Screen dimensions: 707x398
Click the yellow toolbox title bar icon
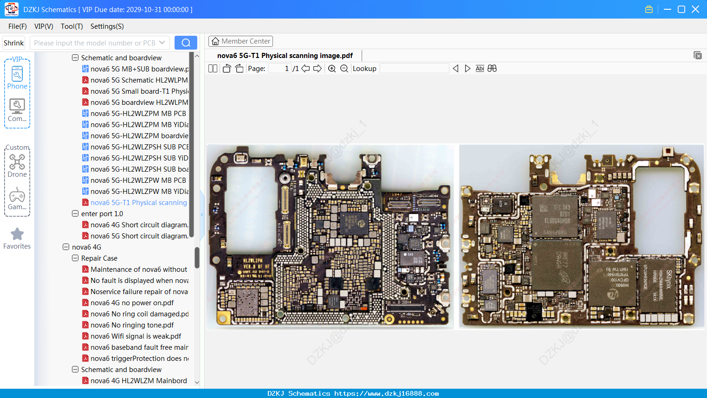pos(649,9)
